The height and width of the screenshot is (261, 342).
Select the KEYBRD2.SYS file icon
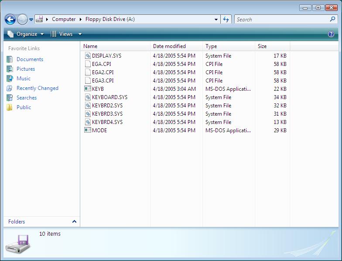[88, 106]
